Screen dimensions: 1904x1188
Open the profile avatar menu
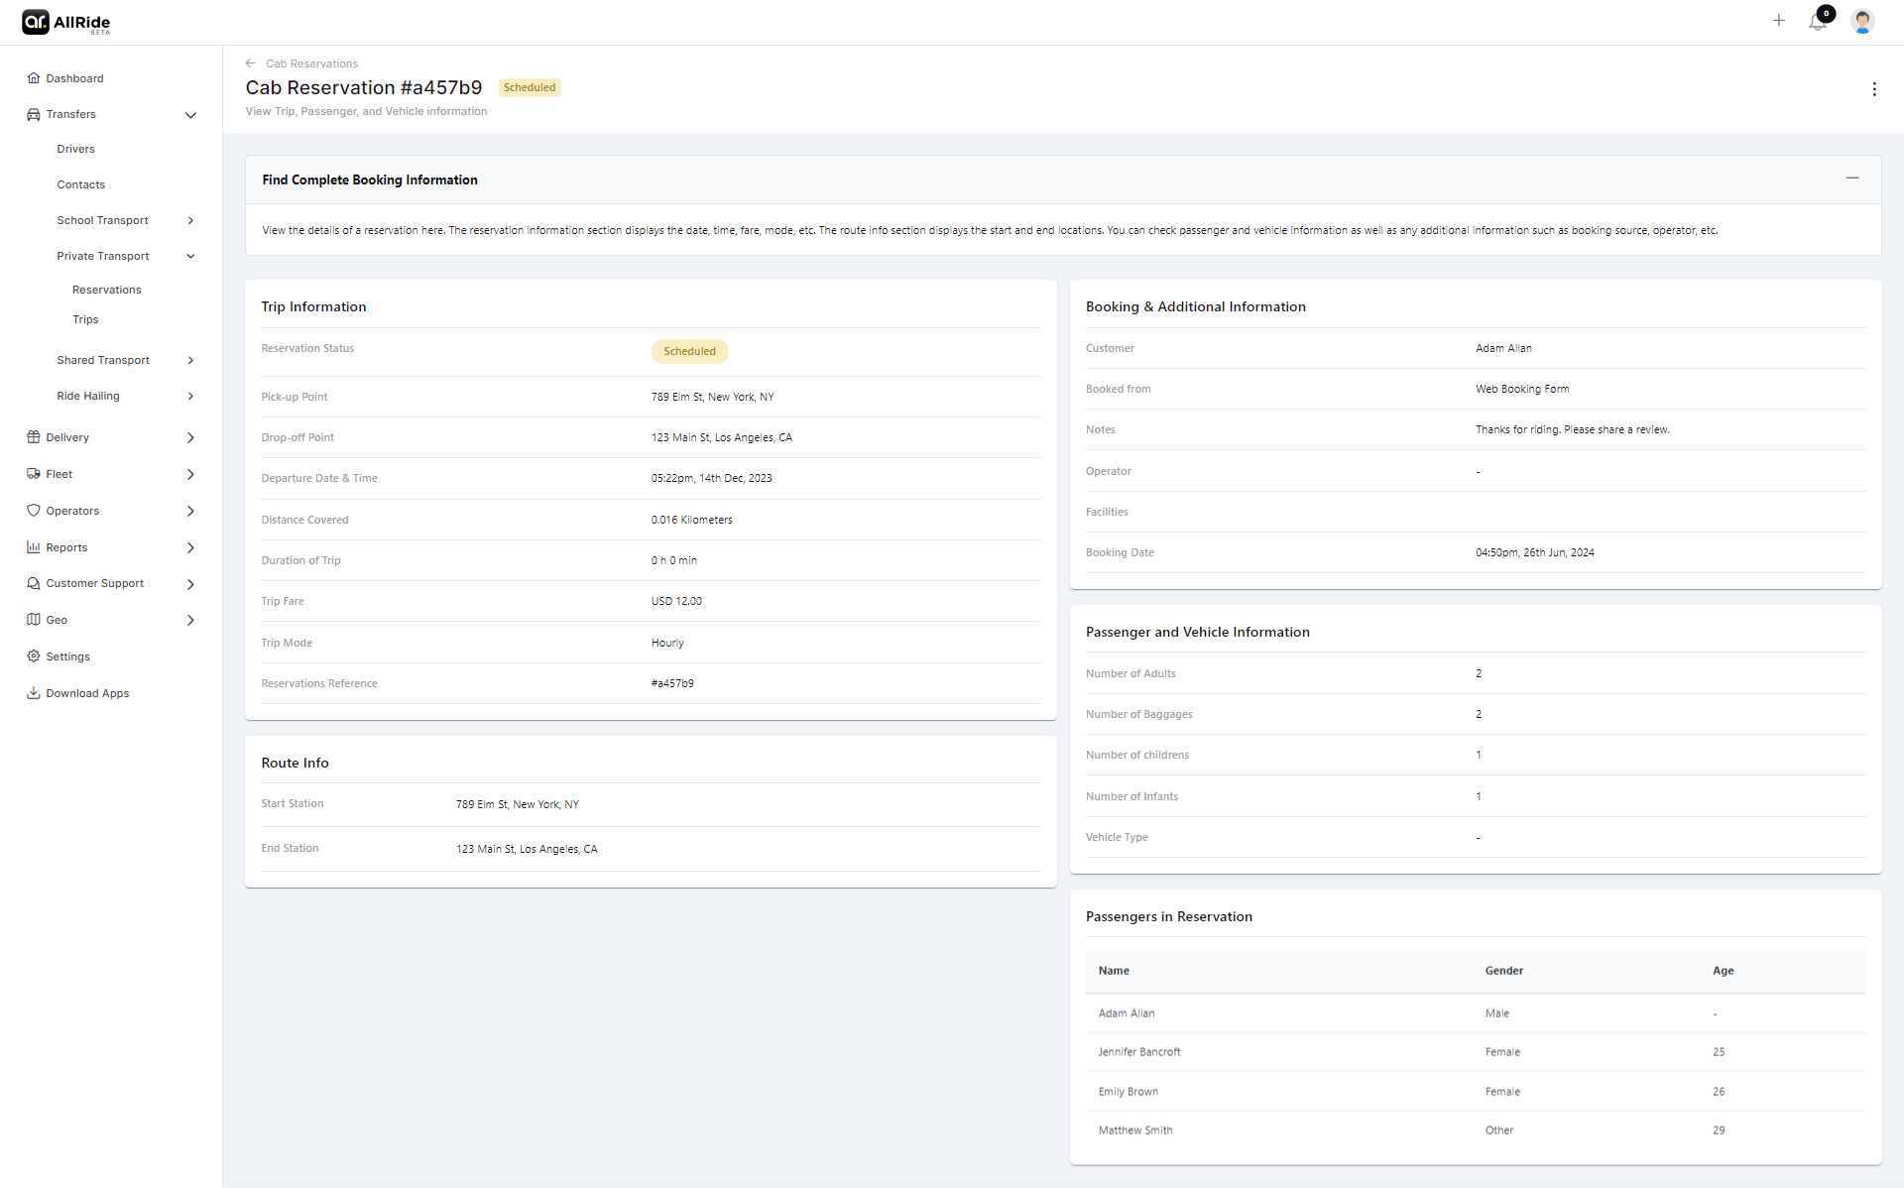tap(1863, 21)
